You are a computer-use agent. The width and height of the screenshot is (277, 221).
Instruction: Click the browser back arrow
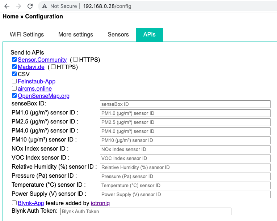7,6
